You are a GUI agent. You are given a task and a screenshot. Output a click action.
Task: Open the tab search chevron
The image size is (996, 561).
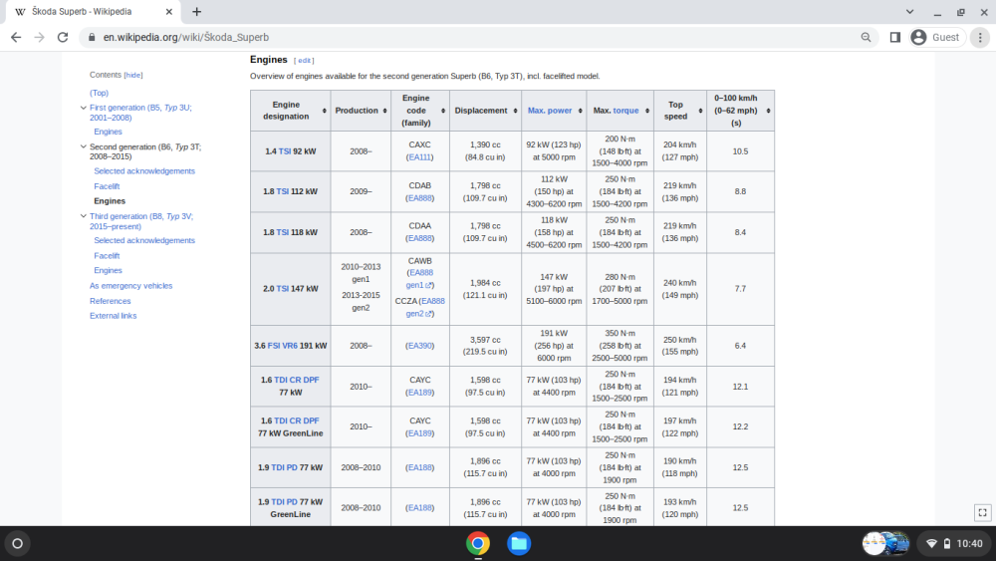point(909,11)
